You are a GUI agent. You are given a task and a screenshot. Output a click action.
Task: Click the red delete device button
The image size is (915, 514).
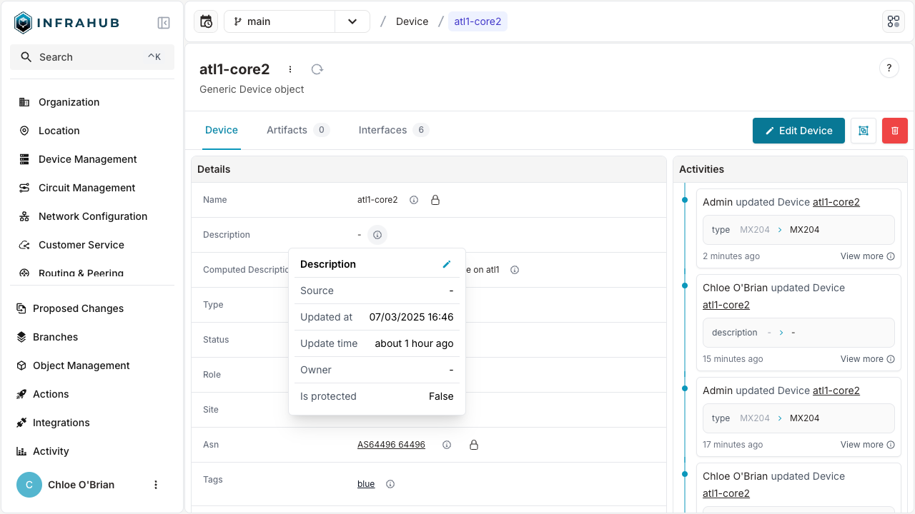pos(894,131)
